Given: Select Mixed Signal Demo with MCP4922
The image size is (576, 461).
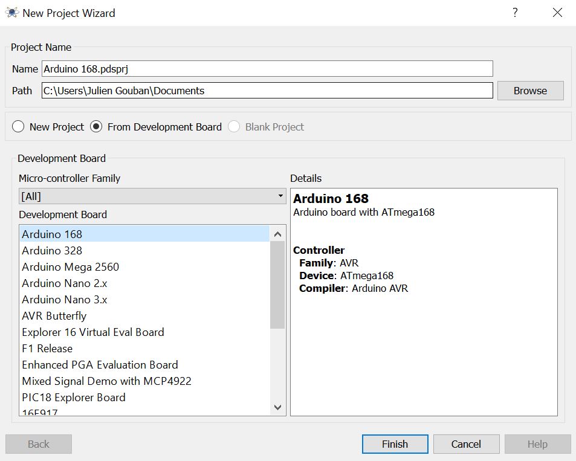Looking at the screenshot, I should pos(106,381).
